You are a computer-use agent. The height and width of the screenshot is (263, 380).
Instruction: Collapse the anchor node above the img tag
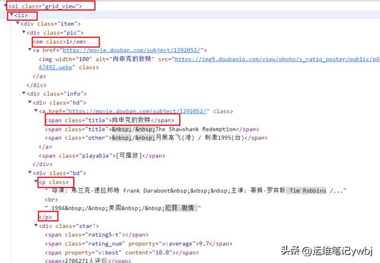click(x=30, y=49)
